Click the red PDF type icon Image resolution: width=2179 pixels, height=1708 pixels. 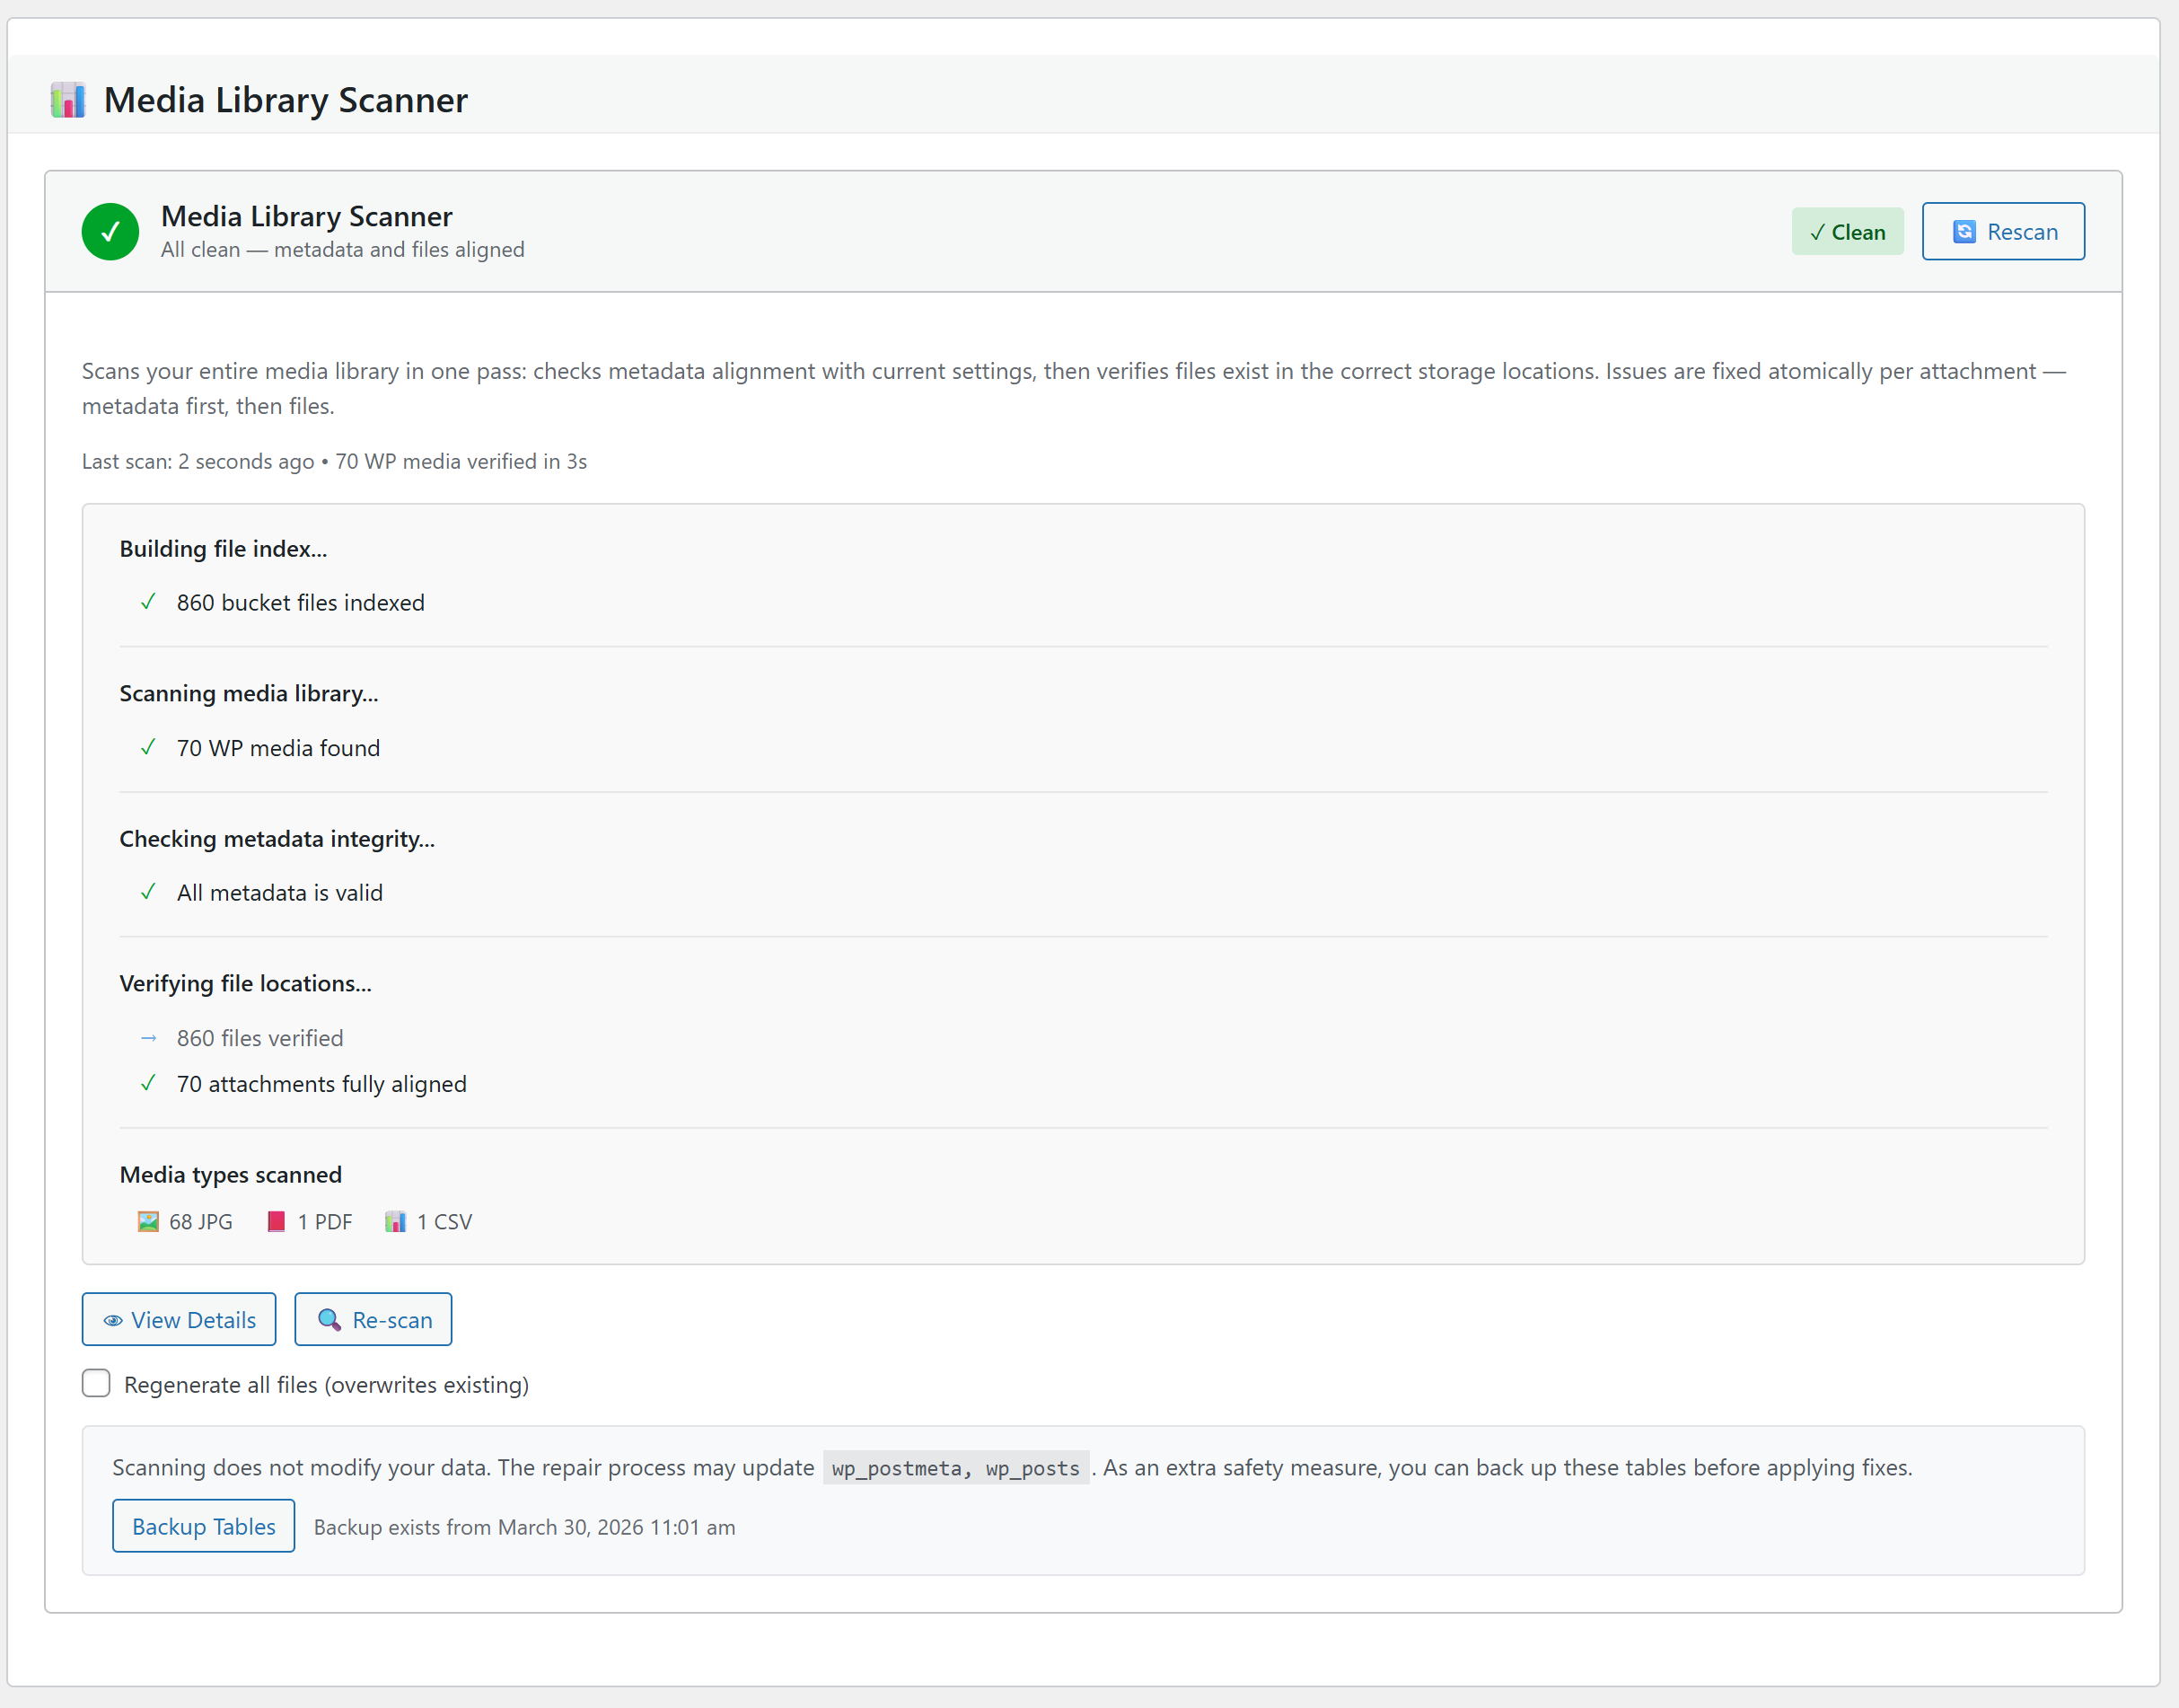pyautogui.click(x=277, y=1222)
